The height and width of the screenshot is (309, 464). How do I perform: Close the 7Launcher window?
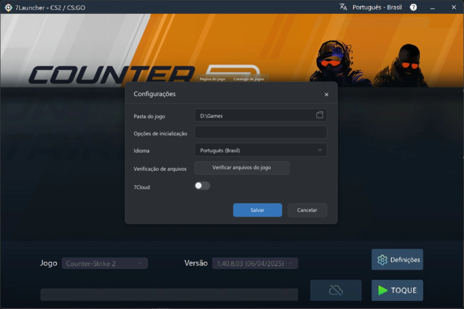pos(454,7)
